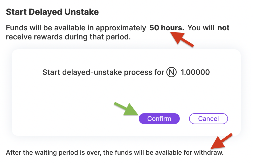This screenshot has width=253, height=163.
Task: Click the bold 50 hours text
Action: pos(166,28)
